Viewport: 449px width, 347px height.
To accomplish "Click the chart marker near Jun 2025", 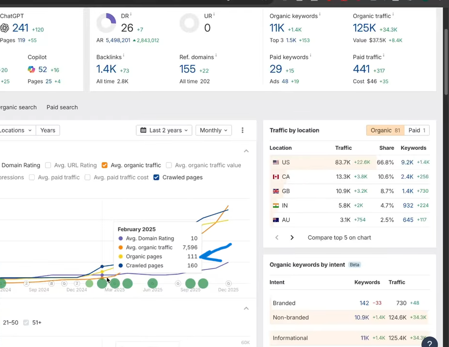I will click(x=152, y=283).
